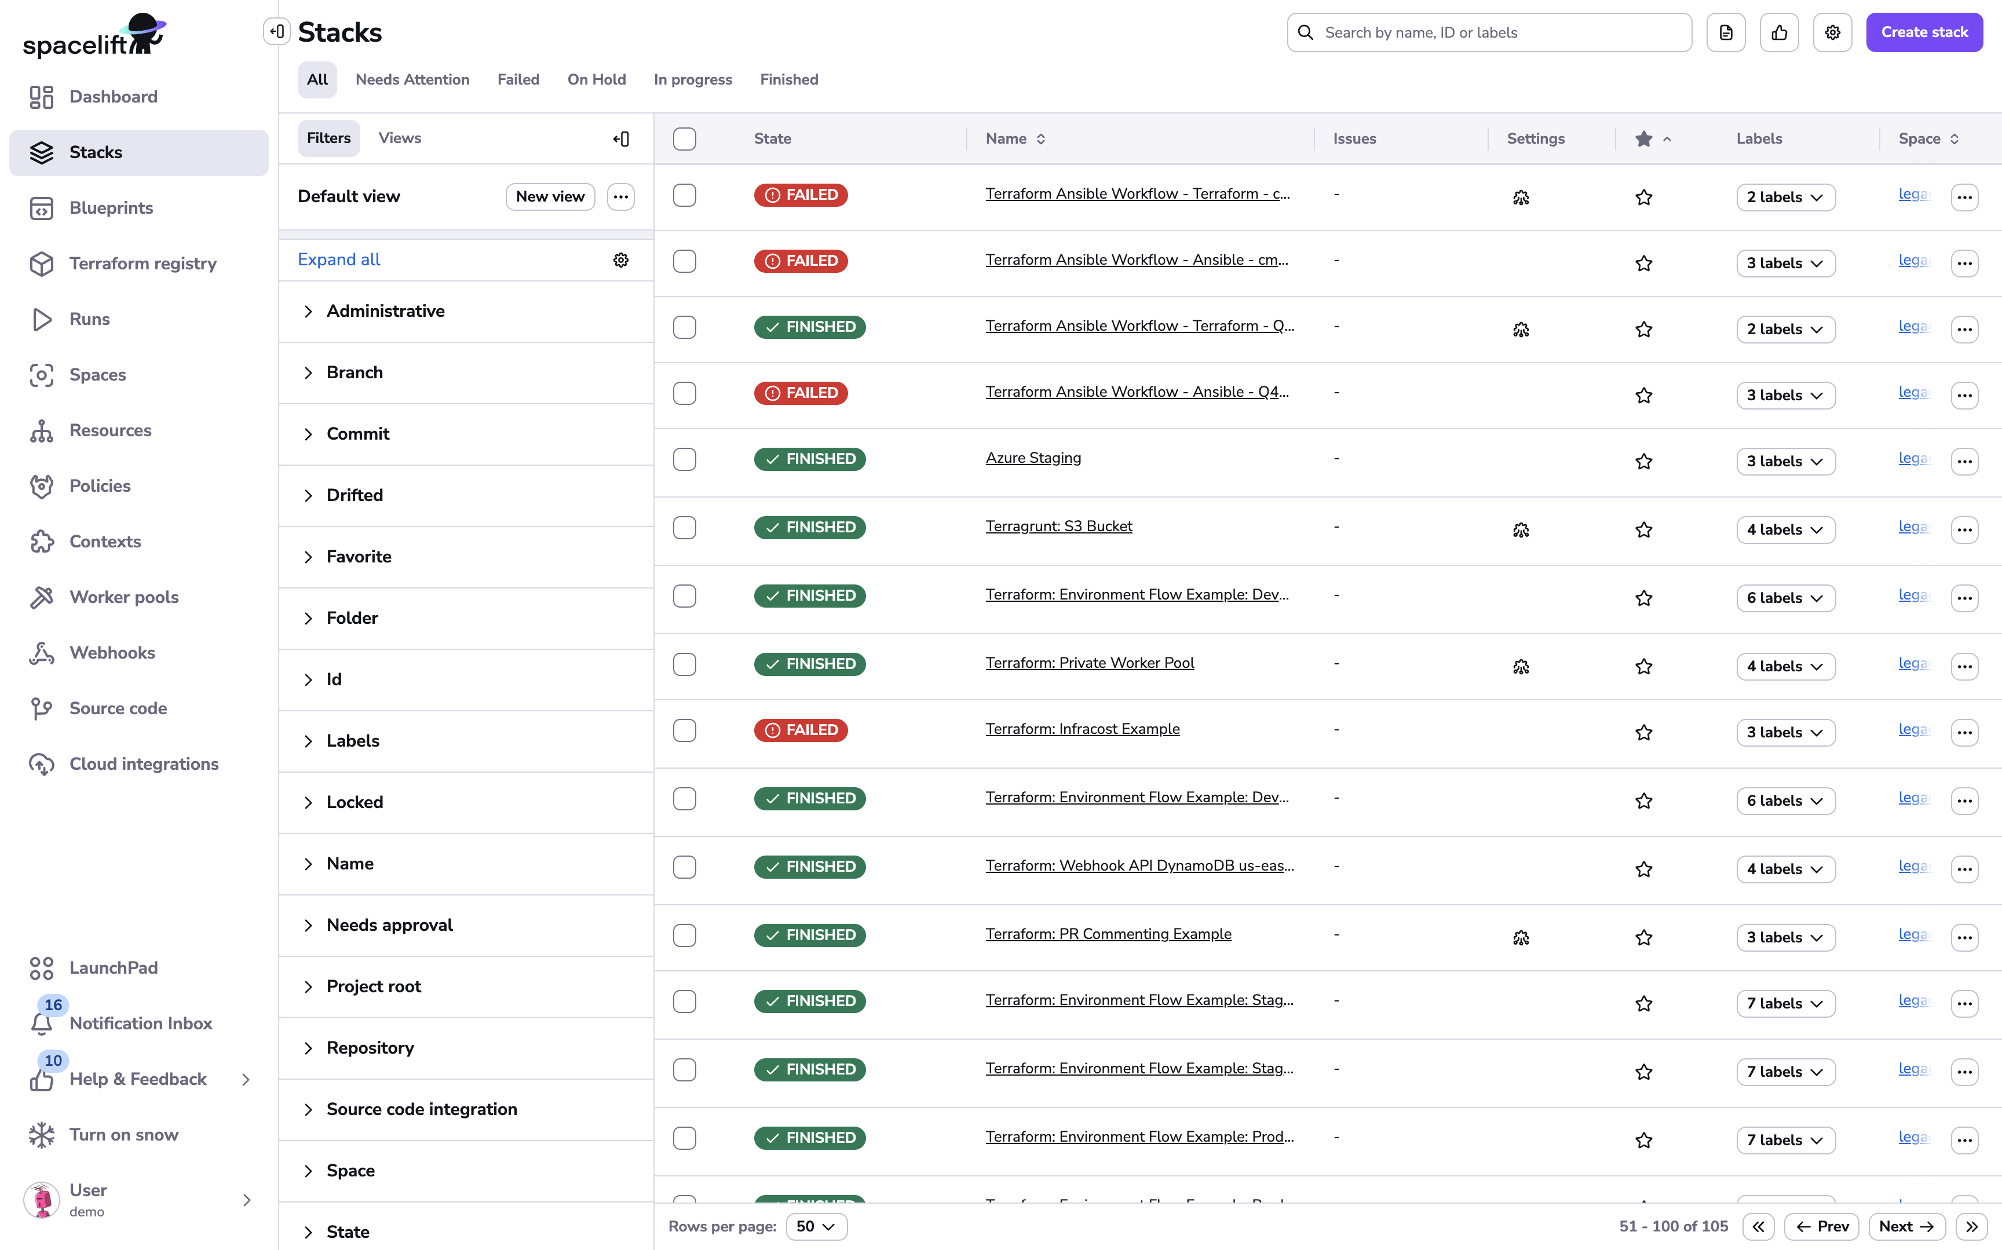Open the Notification Inbox bell
Screen dimensions: 2002x1250
[42, 1024]
